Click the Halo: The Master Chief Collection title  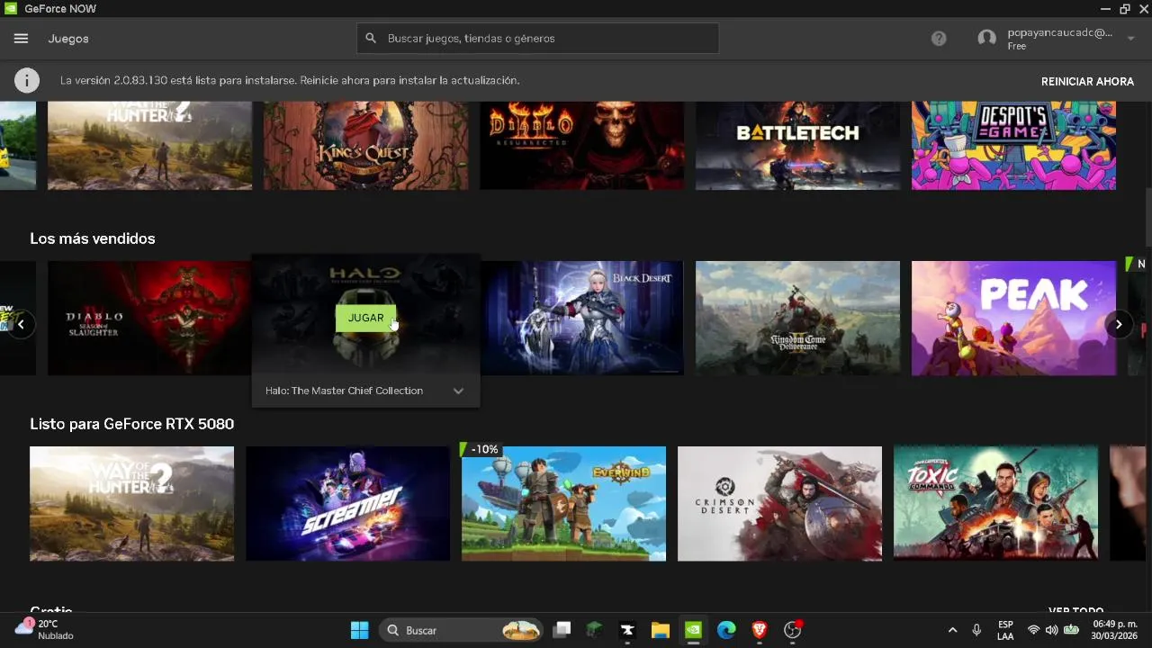[344, 391]
